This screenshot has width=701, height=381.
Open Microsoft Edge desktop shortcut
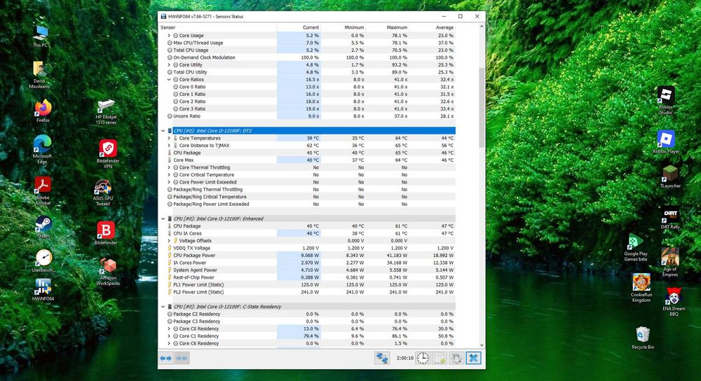tap(42, 149)
